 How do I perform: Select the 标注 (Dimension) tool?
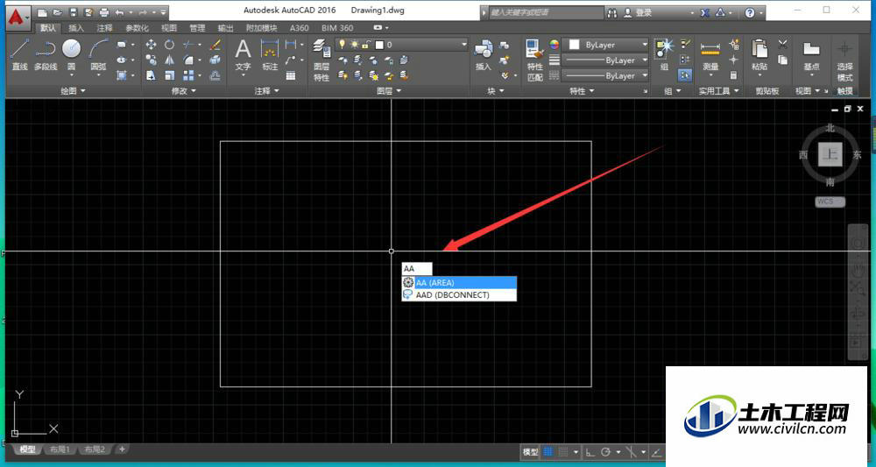(270, 54)
